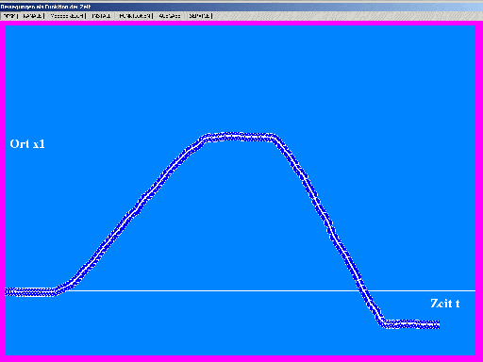The height and width of the screenshot is (362, 483).
Task: Open the KANÄLE menu
Action: (33, 16)
